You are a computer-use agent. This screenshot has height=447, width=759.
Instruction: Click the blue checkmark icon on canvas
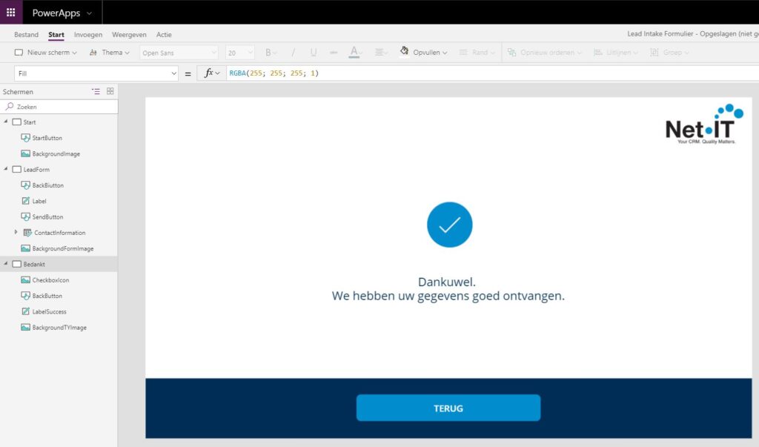click(x=449, y=225)
